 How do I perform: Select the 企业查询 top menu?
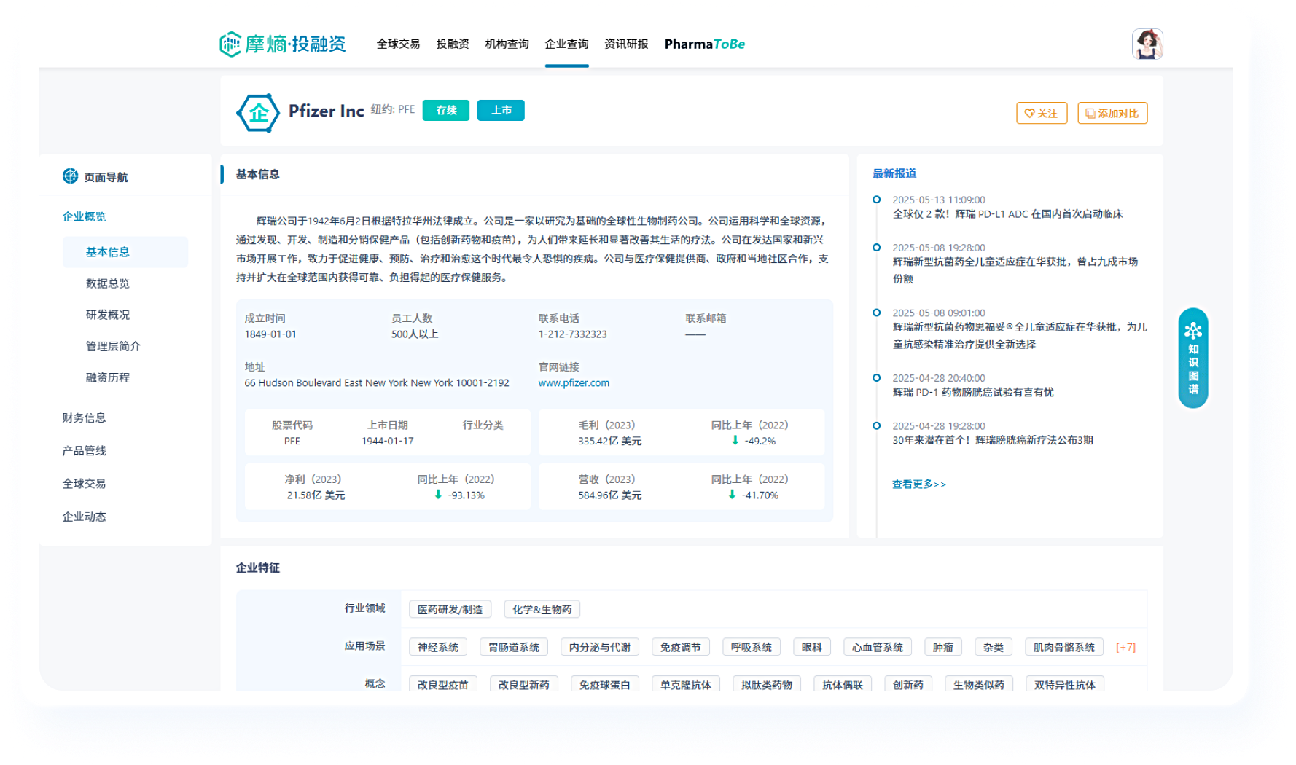coord(566,44)
